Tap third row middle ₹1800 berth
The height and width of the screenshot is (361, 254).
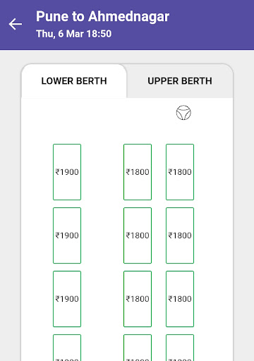(x=138, y=299)
